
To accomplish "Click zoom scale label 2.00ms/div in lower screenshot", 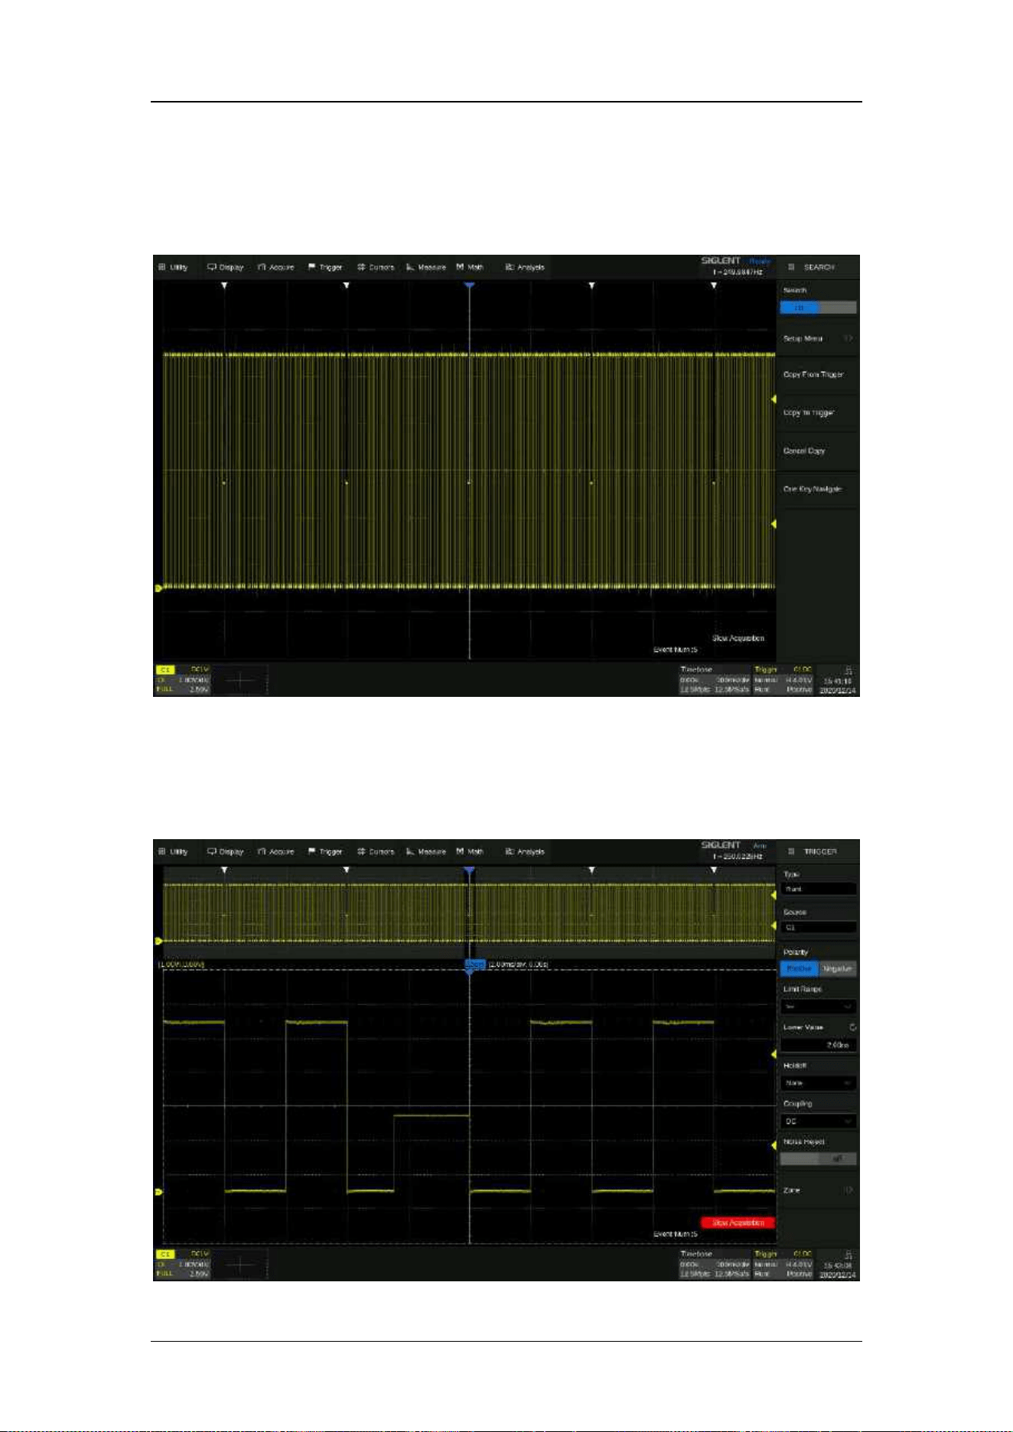I will coord(519,965).
